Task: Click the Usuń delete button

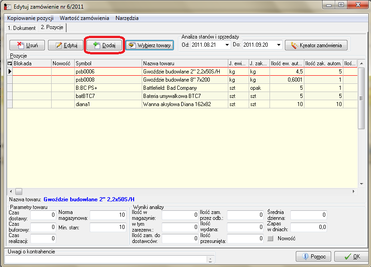Action: 27,45
